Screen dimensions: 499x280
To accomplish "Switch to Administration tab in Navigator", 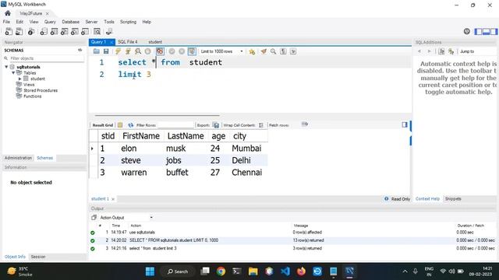I will 18,158.
